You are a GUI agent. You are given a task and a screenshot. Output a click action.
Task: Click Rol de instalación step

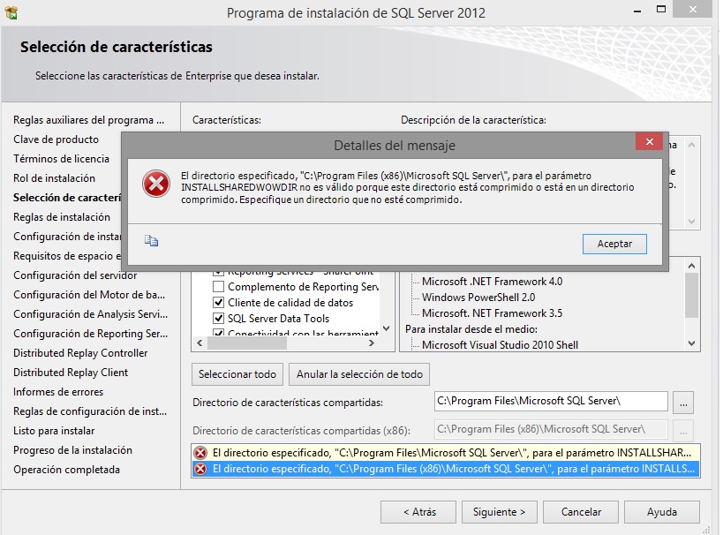54,178
